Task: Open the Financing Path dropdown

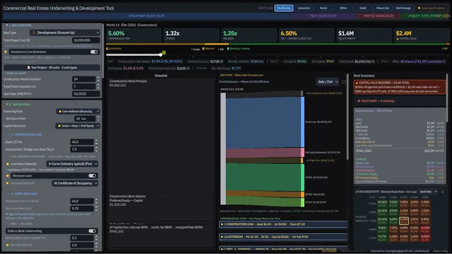Action: [78, 111]
